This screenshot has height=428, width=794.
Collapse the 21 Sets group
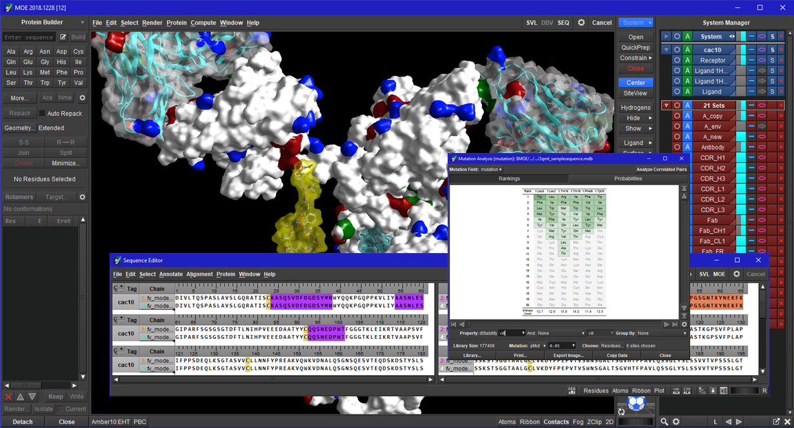pyautogui.click(x=666, y=105)
